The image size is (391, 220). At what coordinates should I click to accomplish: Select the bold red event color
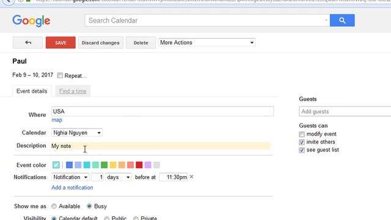[139, 165]
